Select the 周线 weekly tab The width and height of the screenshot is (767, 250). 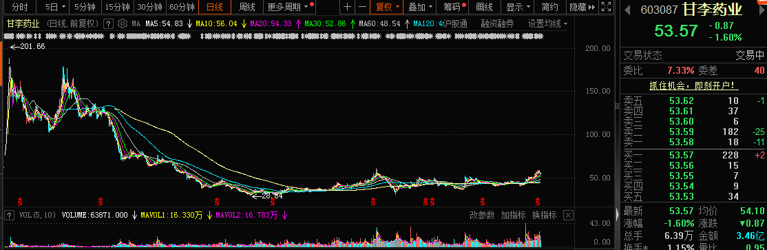(247, 7)
